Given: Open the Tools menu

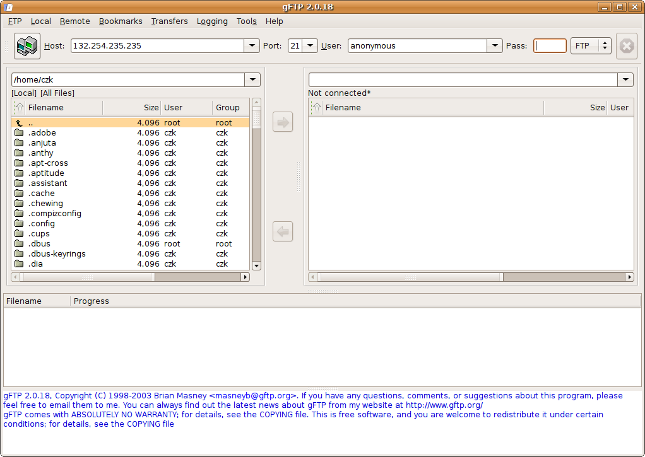Looking at the screenshot, I should (x=246, y=21).
